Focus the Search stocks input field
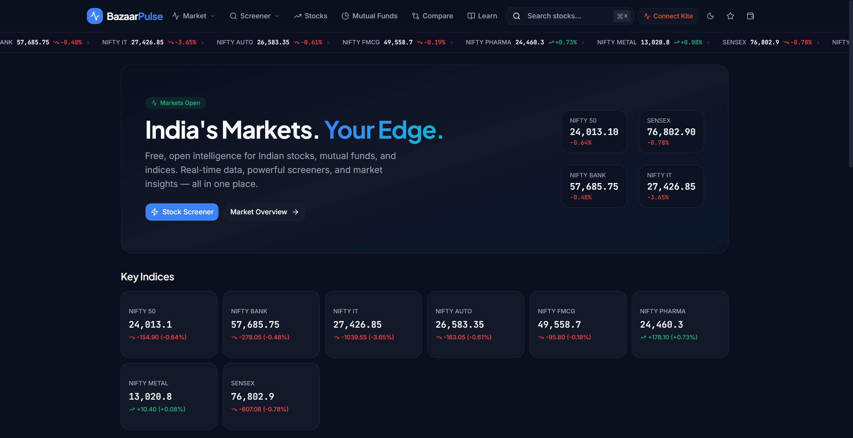The width and height of the screenshot is (853, 438). pyautogui.click(x=569, y=16)
